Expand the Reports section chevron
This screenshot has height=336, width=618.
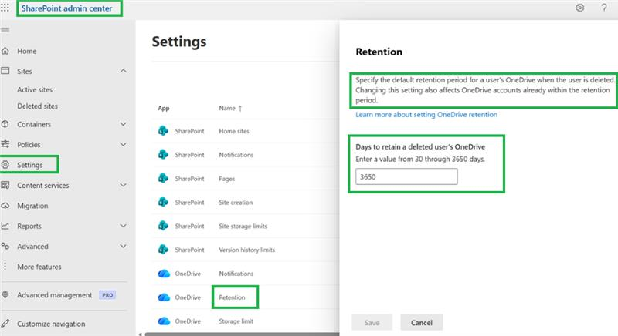[124, 226]
